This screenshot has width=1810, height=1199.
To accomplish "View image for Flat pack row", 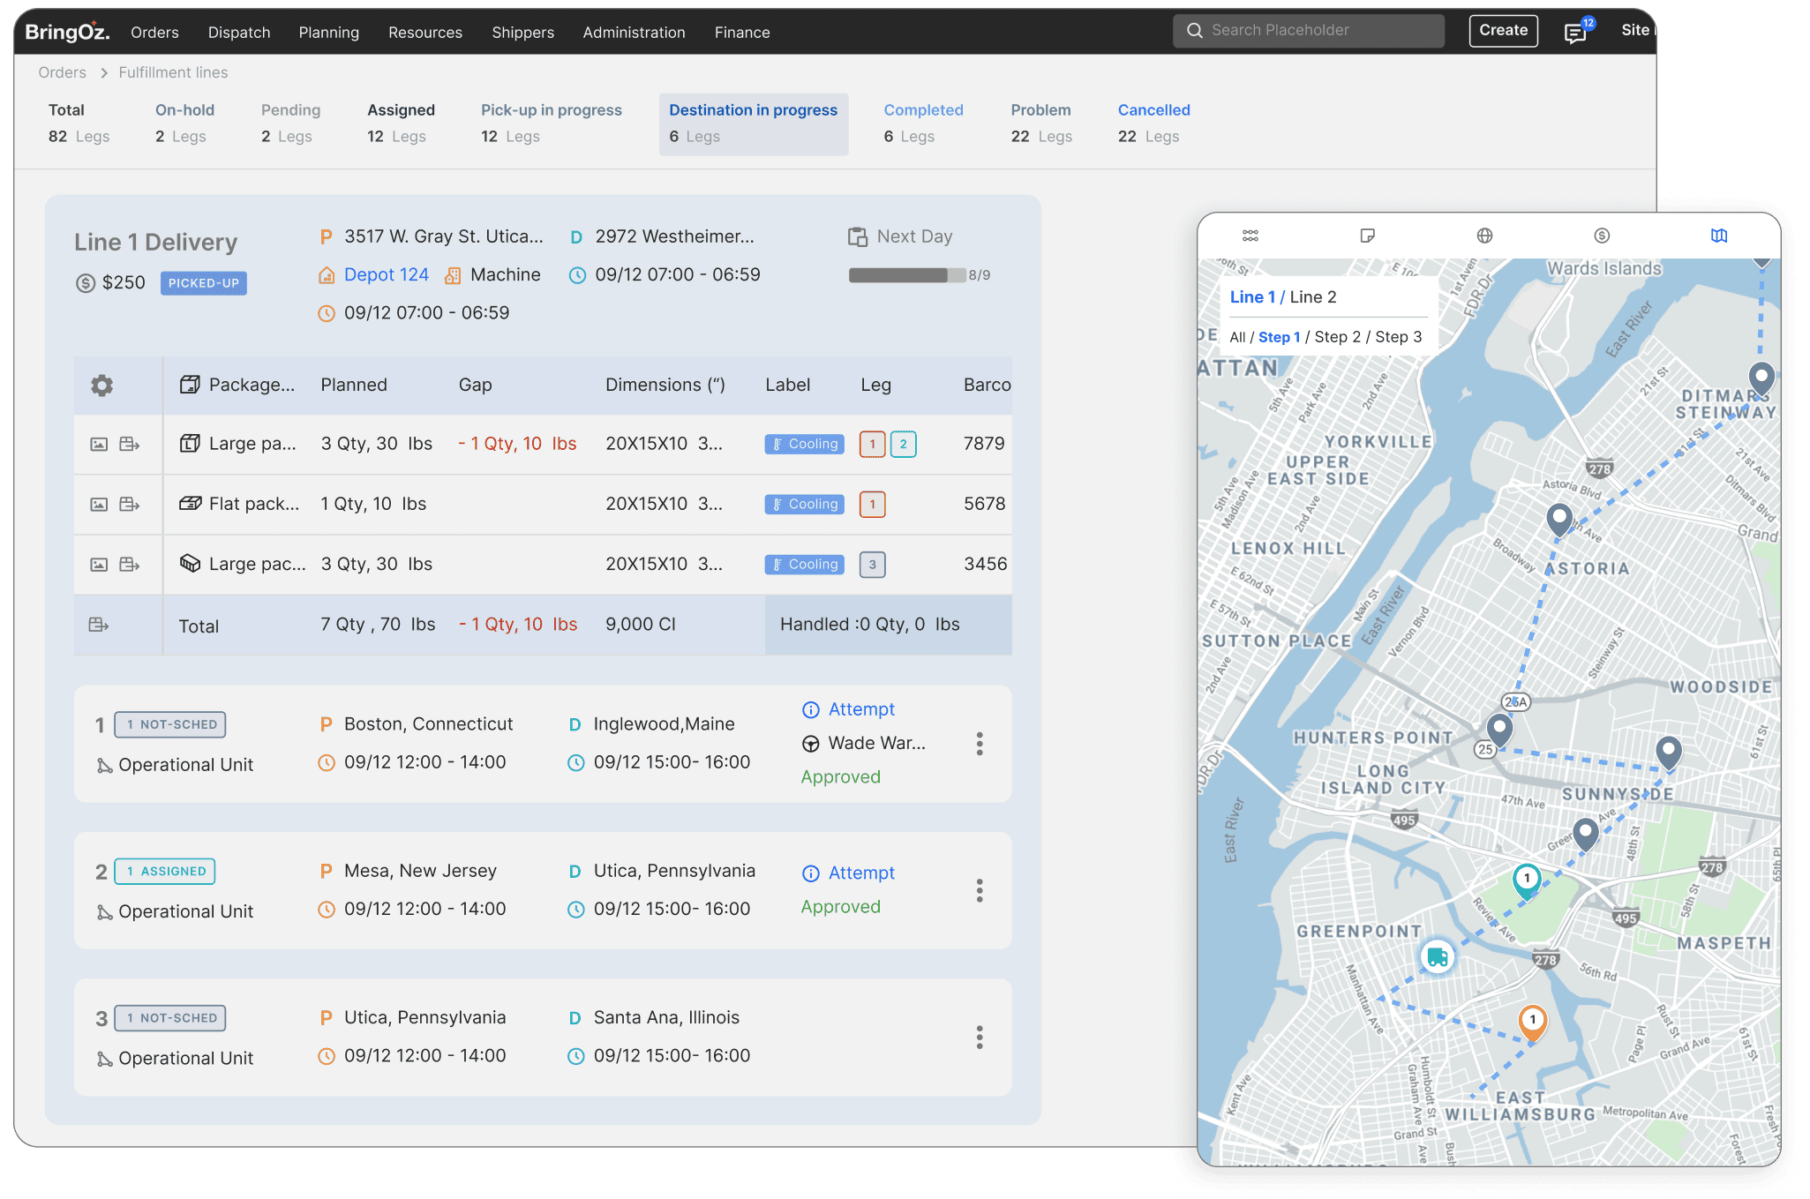I will click(99, 505).
